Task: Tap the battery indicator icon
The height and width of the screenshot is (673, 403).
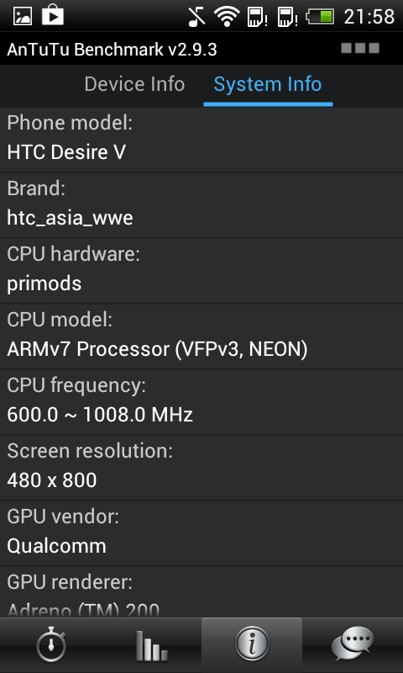Action: [x=320, y=17]
